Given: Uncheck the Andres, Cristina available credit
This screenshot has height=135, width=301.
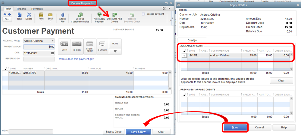Looking at the screenshot, I should (x=184, y=55).
